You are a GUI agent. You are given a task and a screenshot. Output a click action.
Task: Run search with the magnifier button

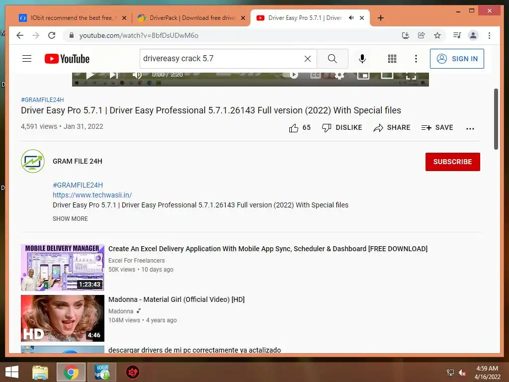(333, 59)
